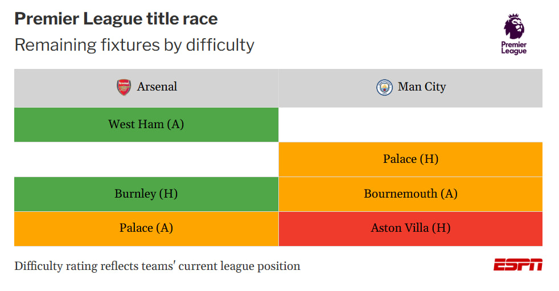This screenshot has height=291, width=559.
Task: Click the Palace (H) fixture cell
Action: click(x=410, y=159)
